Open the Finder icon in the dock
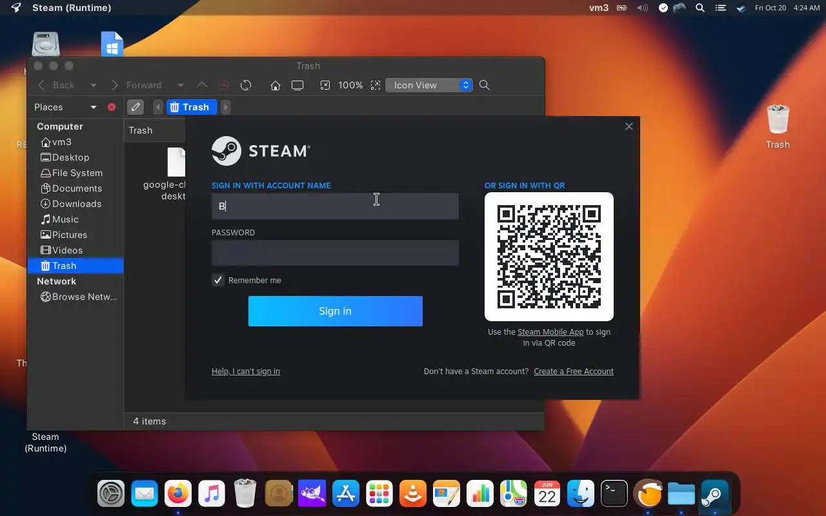Image resolution: width=826 pixels, height=516 pixels. [x=581, y=495]
